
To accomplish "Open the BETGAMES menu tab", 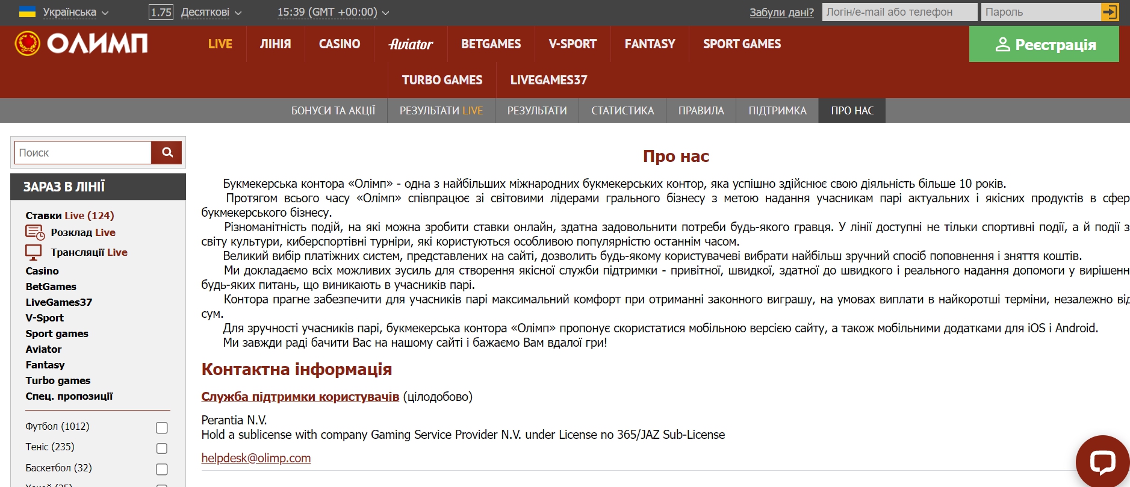I will pos(491,44).
